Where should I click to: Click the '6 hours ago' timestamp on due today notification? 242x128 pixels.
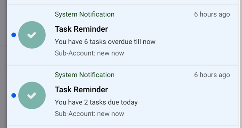212,75
